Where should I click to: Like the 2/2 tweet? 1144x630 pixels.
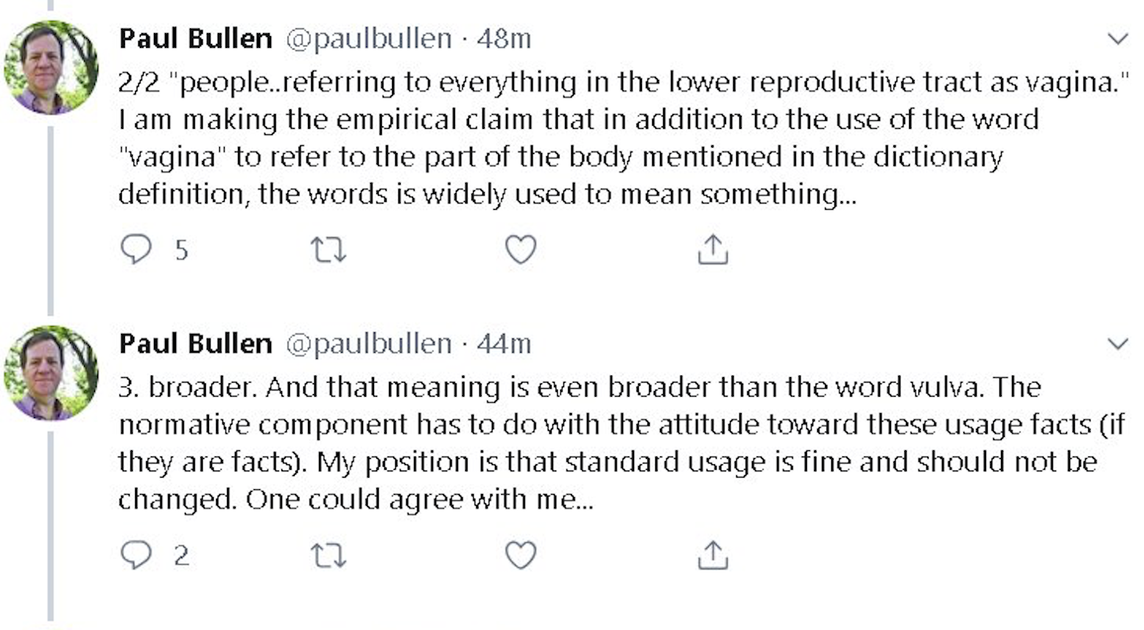click(x=520, y=250)
